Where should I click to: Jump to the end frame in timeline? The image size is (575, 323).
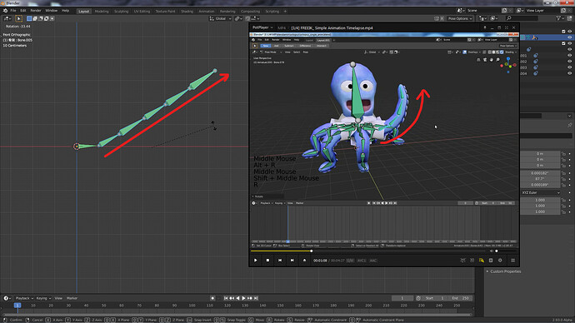[x=256, y=298]
